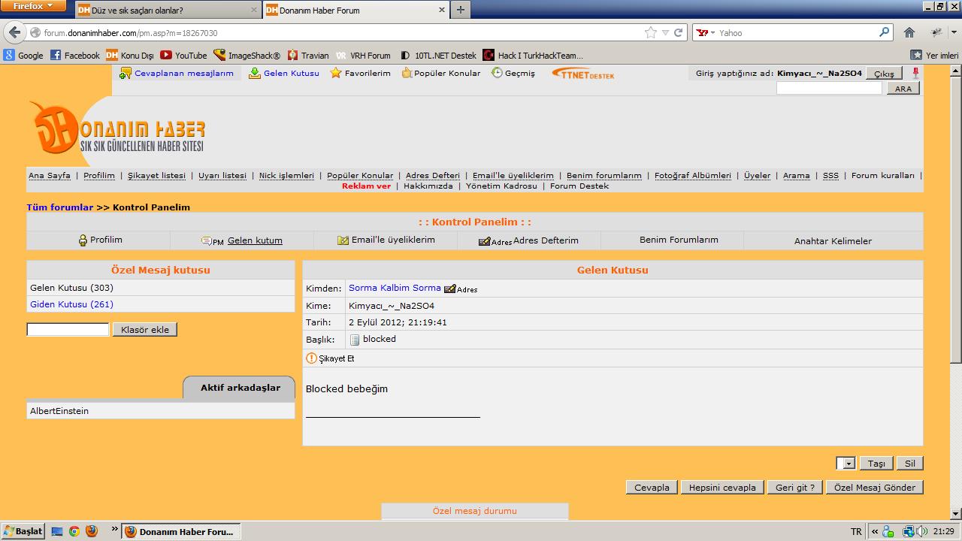962x541 pixels.
Task: Open the Google bookmark
Action: [23, 55]
